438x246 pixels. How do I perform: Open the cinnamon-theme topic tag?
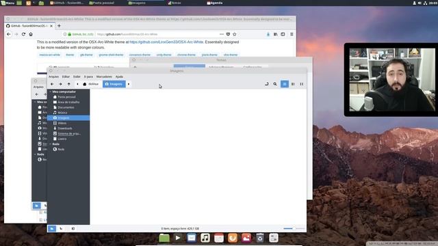click(140, 55)
